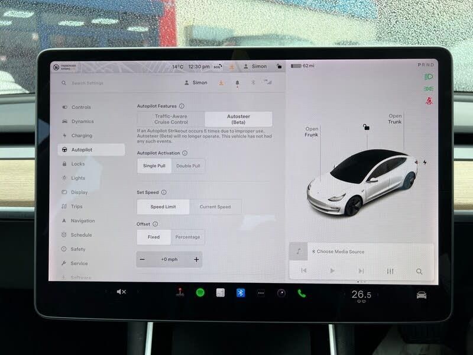
Task: Tap the lock icon in status bar
Action: tap(279, 66)
